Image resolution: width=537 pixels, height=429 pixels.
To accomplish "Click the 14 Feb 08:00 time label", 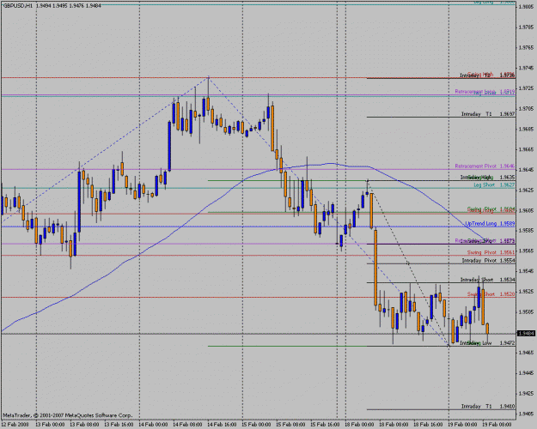I will click(x=187, y=424).
